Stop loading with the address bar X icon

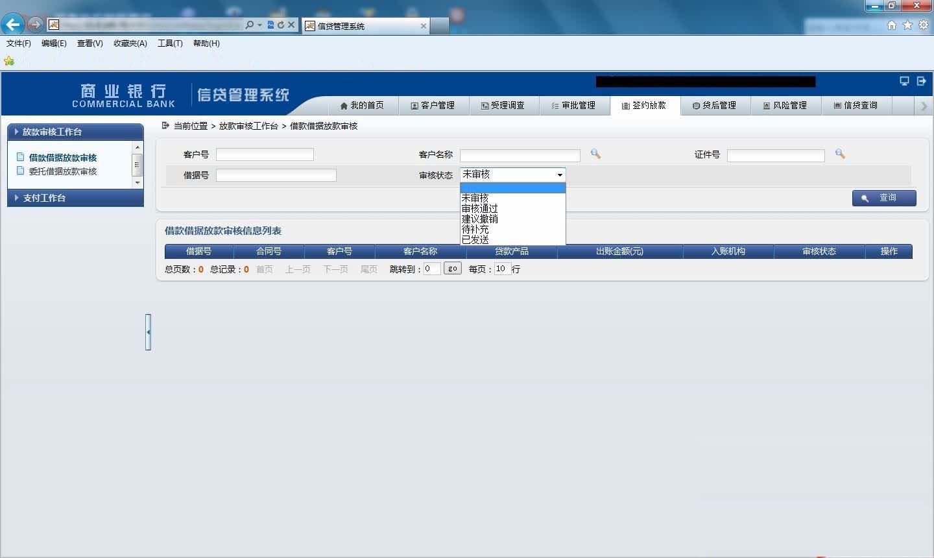[x=291, y=25]
